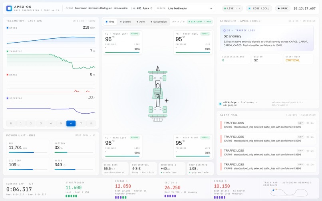The width and height of the screenshot is (322, 201).
Task: Click the track map outline
Action: (289, 192)
